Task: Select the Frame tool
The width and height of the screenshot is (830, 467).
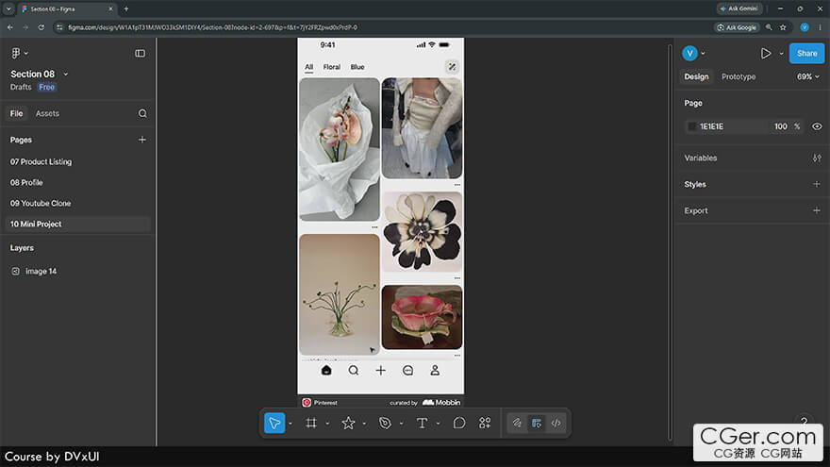Action: pos(311,423)
